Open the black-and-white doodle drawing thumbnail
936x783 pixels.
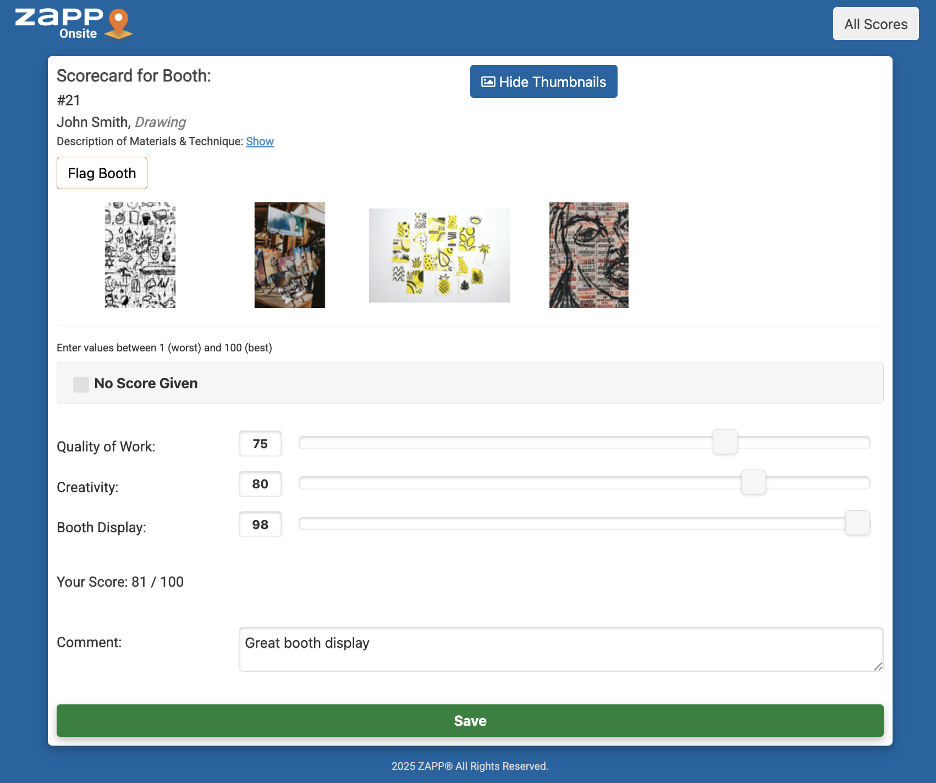(x=140, y=255)
